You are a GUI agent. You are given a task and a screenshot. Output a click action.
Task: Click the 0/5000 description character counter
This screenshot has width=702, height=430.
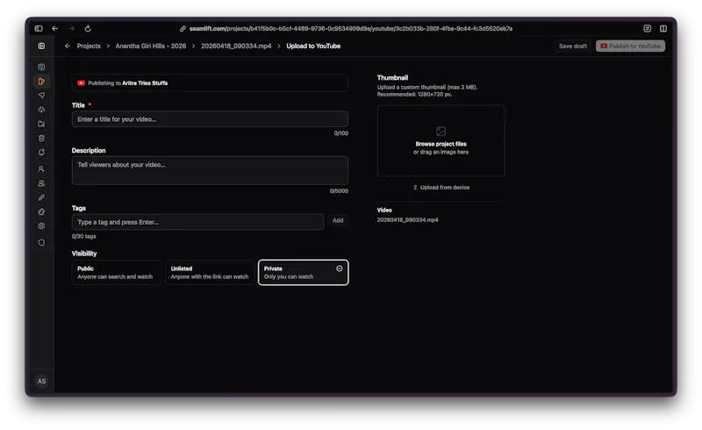pos(339,190)
